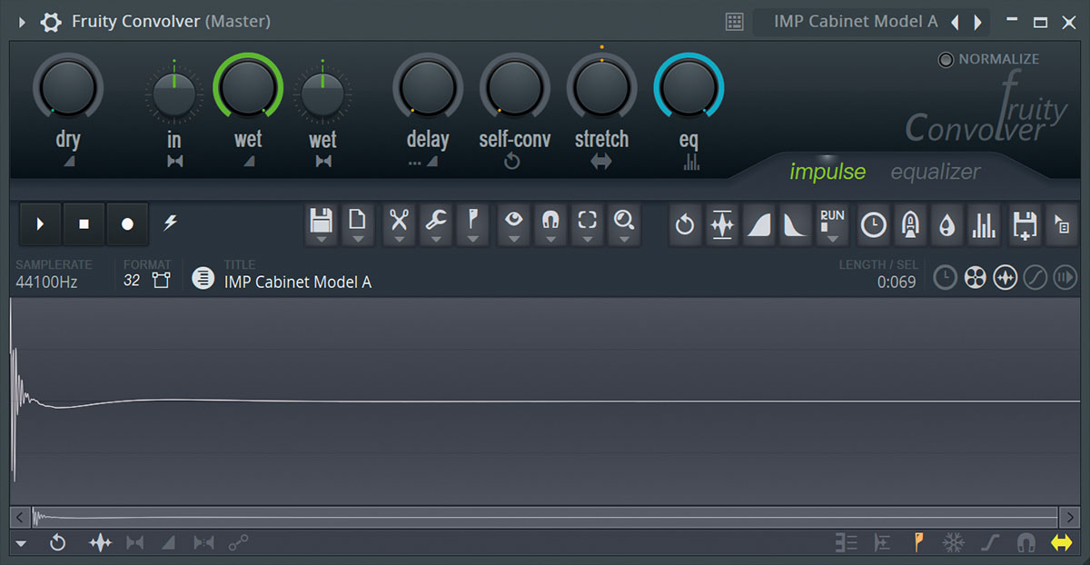Click the scissors edit tool icon
Viewport: 1090px width, 565px height.
[399, 219]
